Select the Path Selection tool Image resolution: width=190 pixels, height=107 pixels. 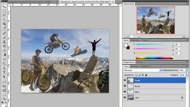point(4,77)
